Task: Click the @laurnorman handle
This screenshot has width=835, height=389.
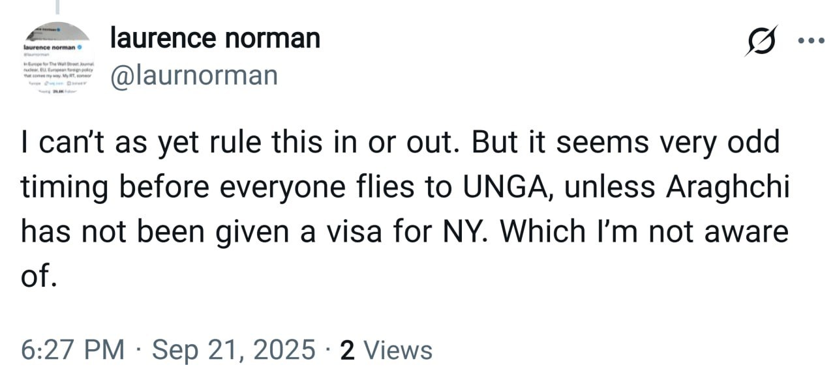Action: pos(194,75)
